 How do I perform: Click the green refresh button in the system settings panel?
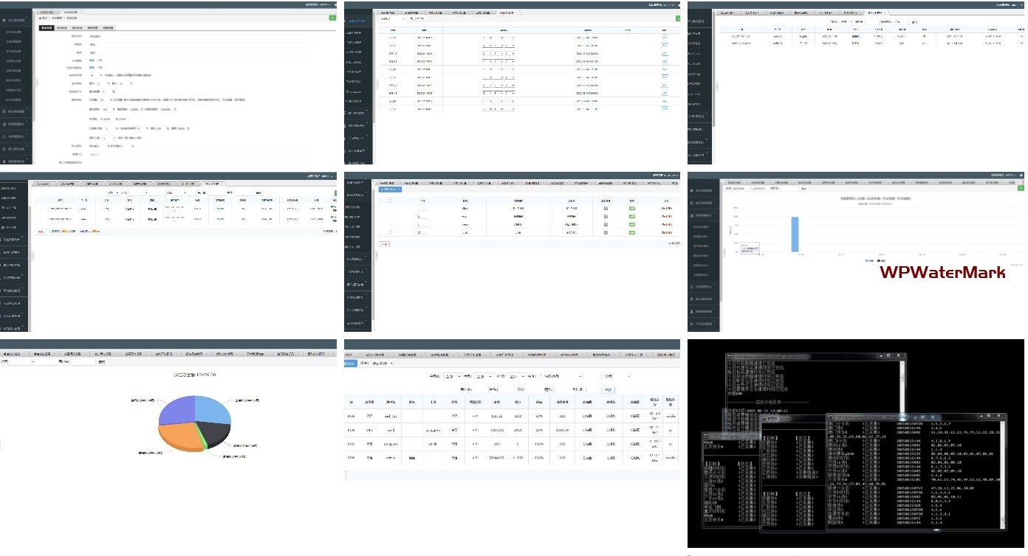coord(332,16)
